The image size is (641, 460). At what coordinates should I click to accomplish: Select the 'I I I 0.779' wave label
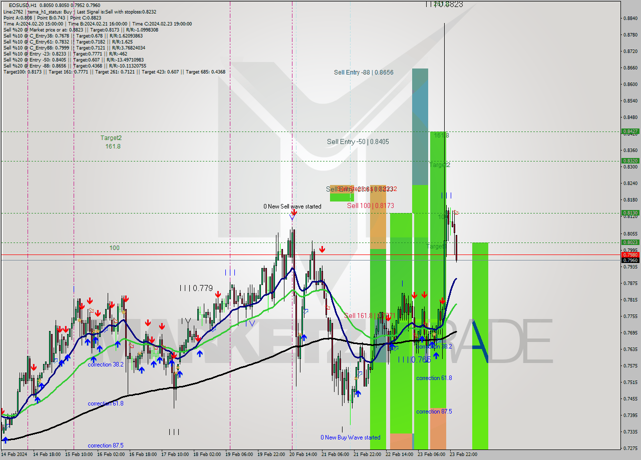(x=196, y=288)
